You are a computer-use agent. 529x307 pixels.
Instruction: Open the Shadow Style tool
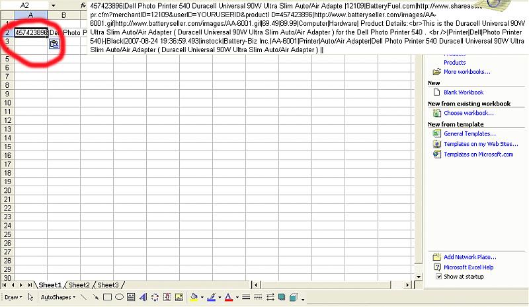(281, 297)
